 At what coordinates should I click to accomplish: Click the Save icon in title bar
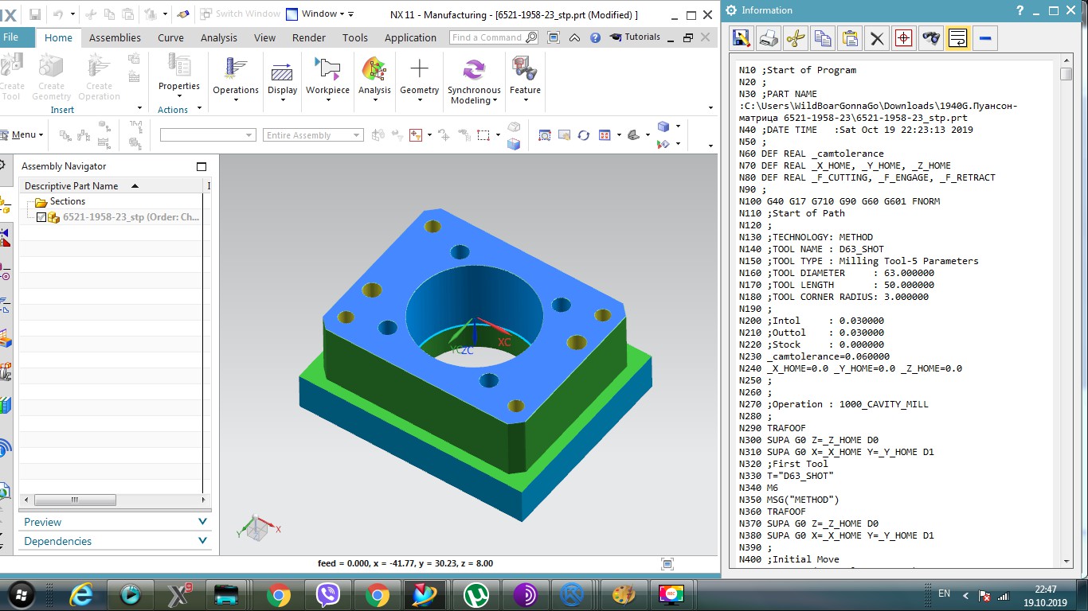click(35, 14)
